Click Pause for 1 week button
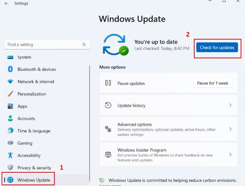Image resolution: width=245 pixels, height=186 pixels. 213,83
